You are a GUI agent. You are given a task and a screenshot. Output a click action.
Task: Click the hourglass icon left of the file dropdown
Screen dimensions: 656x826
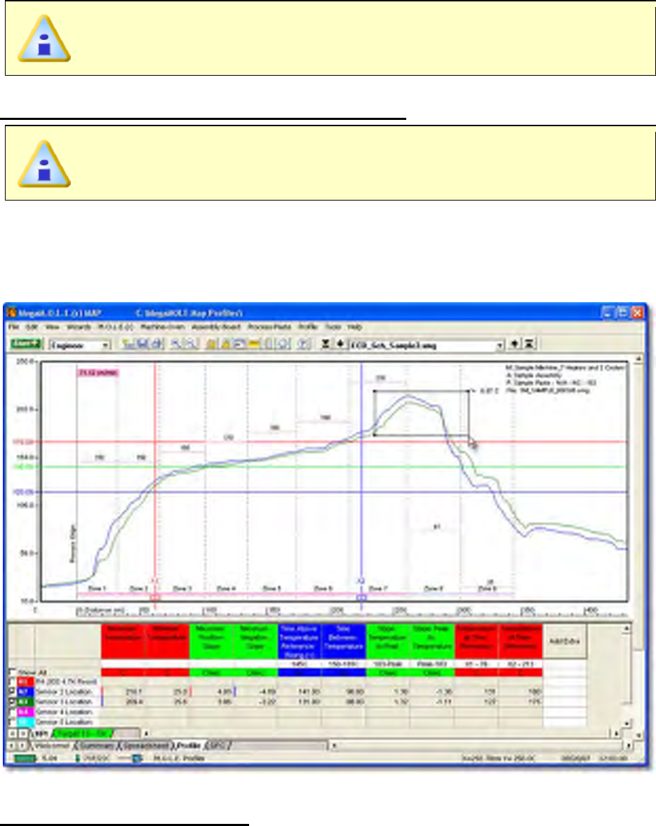coord(326,344)
